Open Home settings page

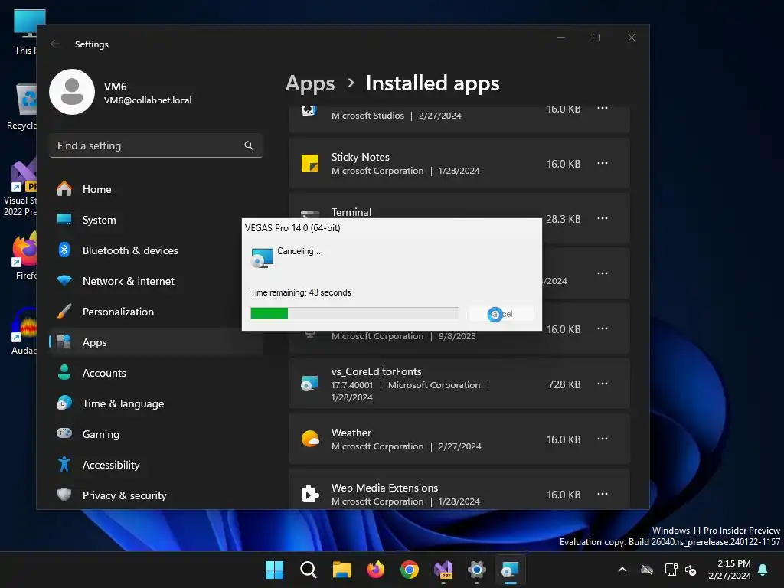[156, 189]
